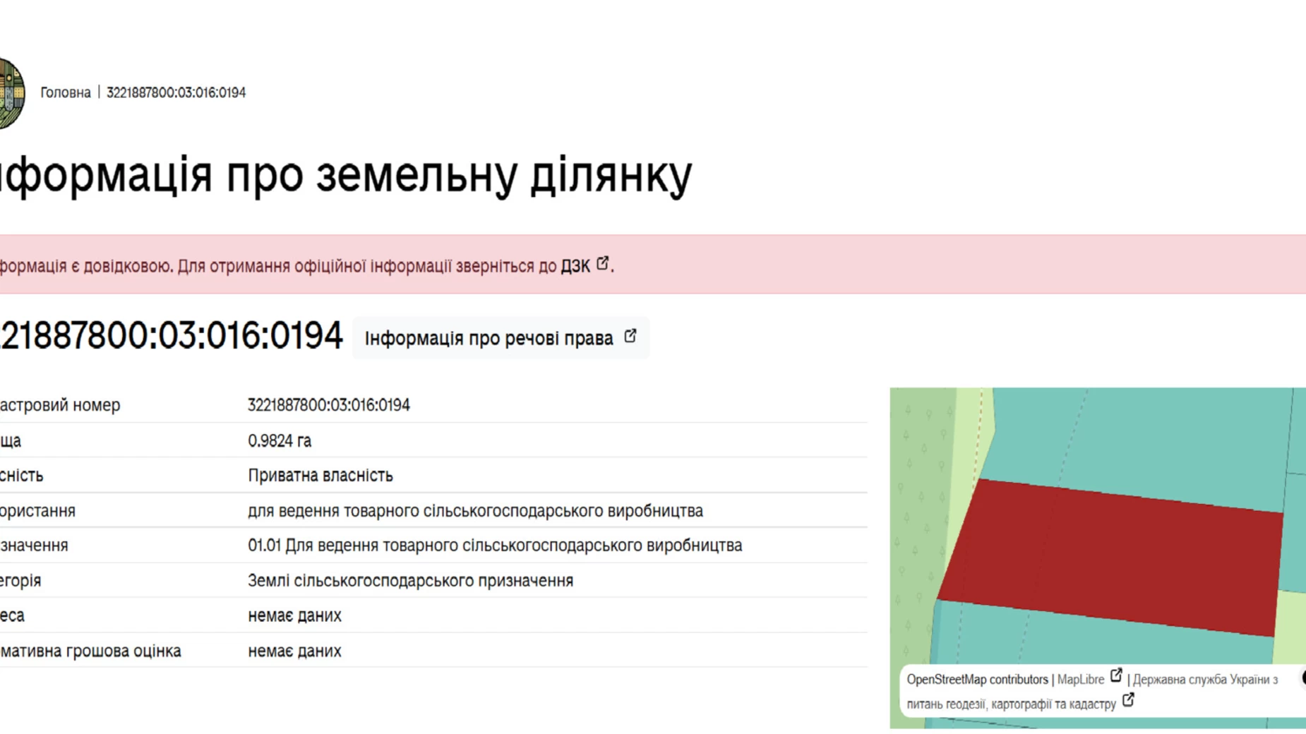Viewport: 1306px width, 734px height.
Task: Select the 01.01 purpose value
Action: [495, 545]
